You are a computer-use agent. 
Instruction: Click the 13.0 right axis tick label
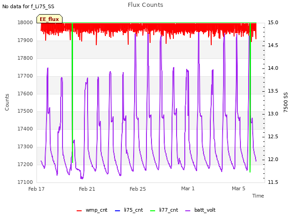point(273,114)
